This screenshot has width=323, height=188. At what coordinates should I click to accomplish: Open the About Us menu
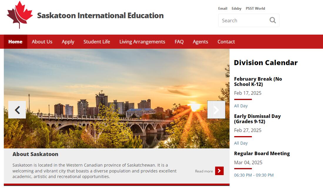click(x=42, y=42)
